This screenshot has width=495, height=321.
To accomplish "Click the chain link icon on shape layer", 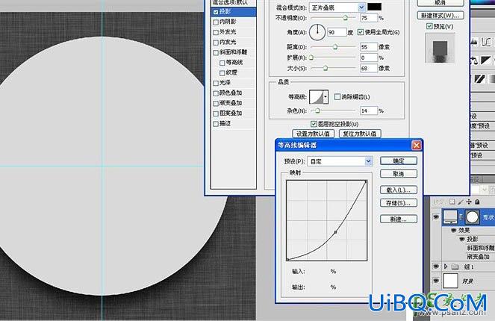I will click(x=461, y=216).
